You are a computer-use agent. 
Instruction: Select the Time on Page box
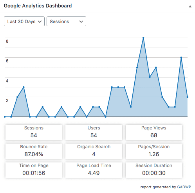[34, 170]
